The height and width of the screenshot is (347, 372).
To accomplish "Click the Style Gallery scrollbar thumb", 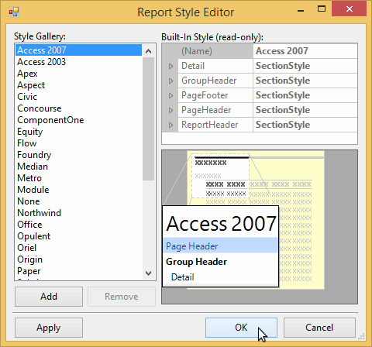I will [x=148, y=119].
